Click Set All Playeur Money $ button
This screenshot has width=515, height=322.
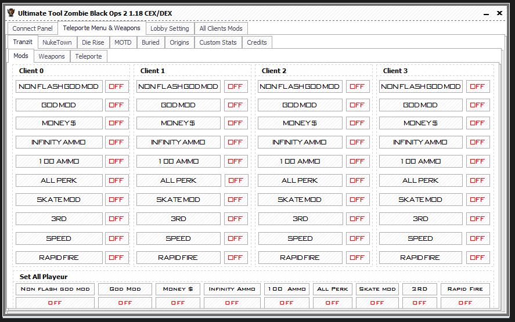click(178, 289)
